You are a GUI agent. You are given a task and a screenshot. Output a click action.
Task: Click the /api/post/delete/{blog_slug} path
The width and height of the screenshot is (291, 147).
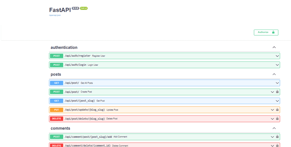[85, 119]
